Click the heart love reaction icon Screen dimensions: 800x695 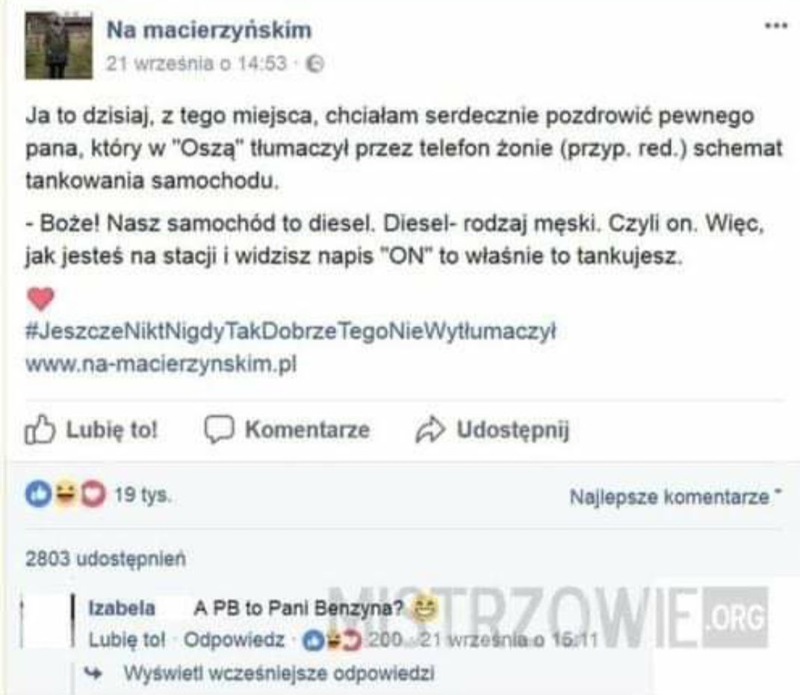93,494
